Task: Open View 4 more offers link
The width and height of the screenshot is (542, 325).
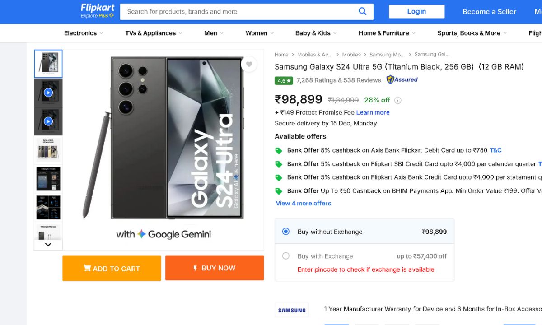Action: pos(304,203)
